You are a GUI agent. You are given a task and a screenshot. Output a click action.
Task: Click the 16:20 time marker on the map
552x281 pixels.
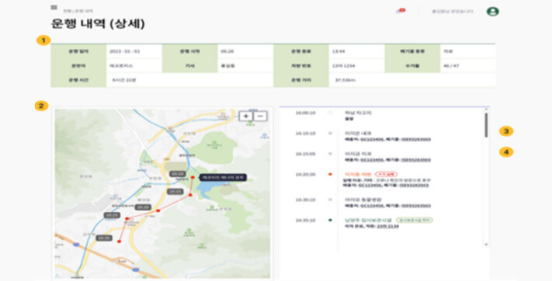pos(143,207)
